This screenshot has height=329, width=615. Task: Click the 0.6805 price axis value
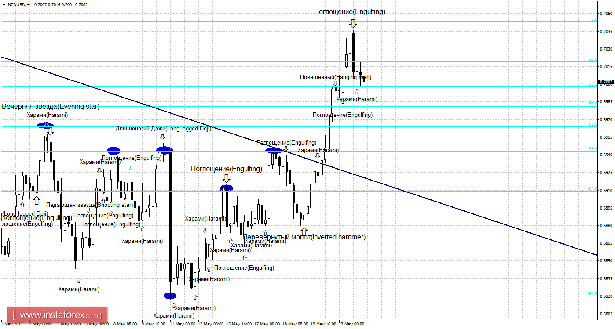607,314
